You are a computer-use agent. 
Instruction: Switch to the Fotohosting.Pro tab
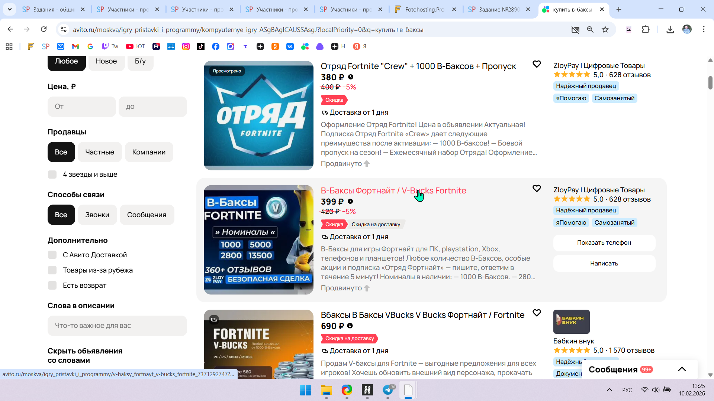point(424,9)
